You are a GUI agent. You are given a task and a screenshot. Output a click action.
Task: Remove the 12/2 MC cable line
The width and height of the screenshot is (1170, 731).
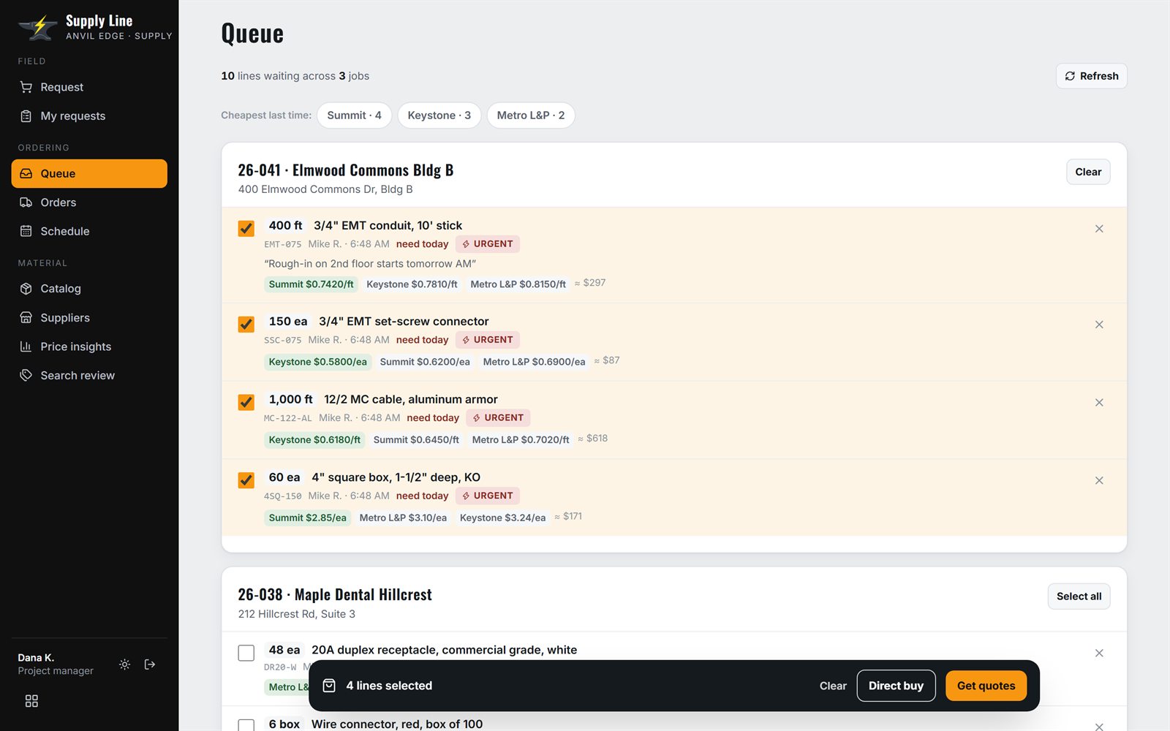tap(1099, 403)
